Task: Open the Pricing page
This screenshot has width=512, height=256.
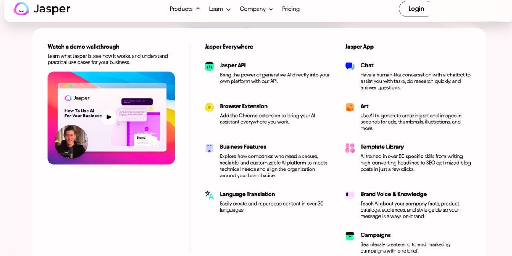Action: click(291, 9)
